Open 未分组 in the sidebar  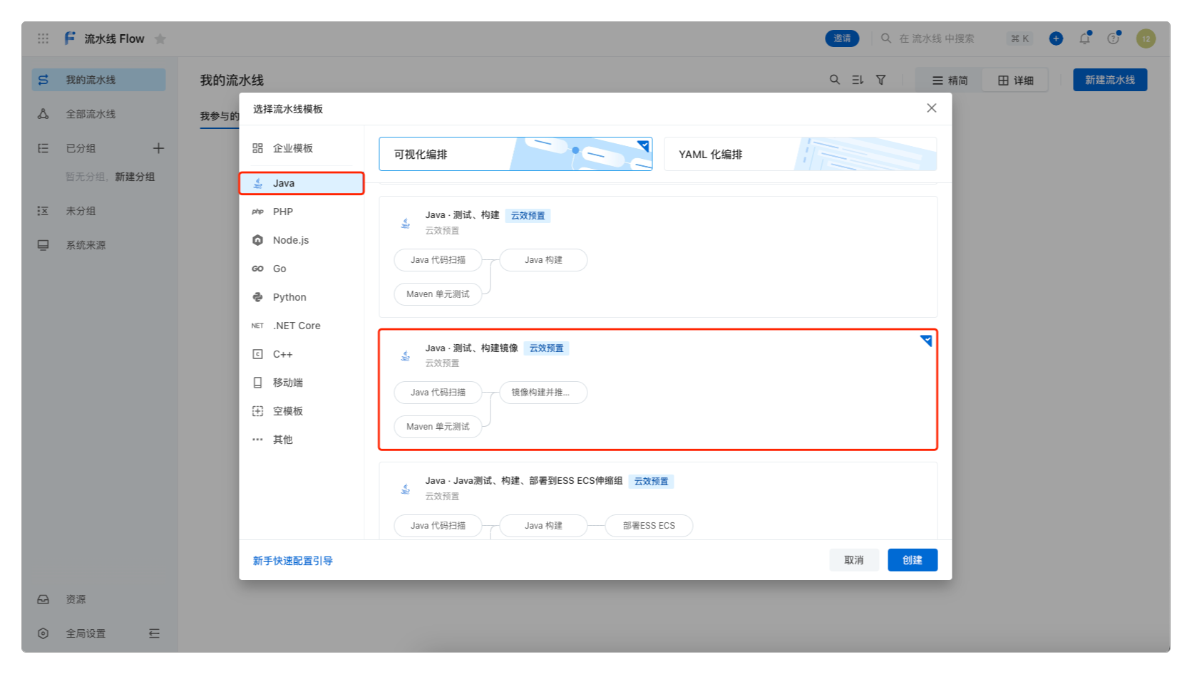(98, 211)
